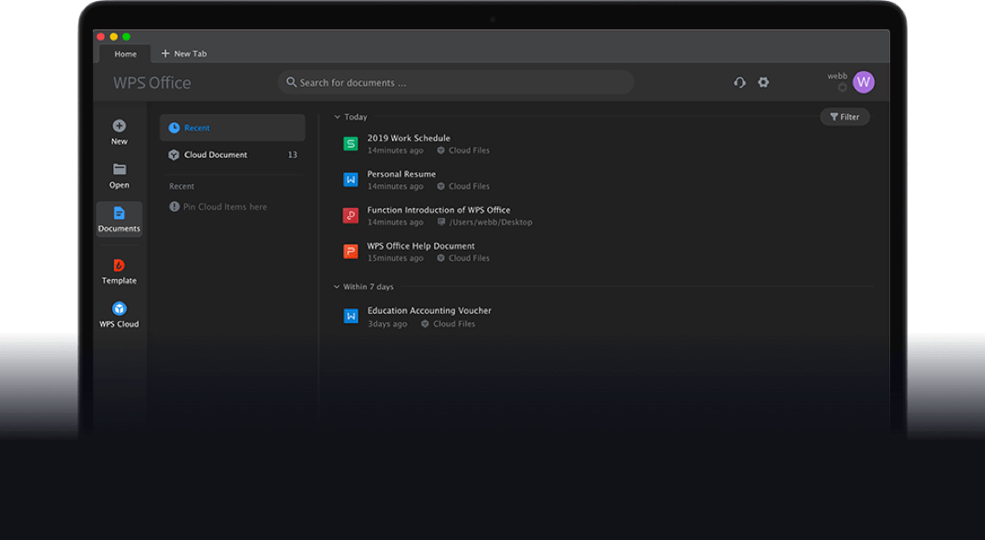Select Recent in the documents panel
985x540 pixels.
(233, 128)
